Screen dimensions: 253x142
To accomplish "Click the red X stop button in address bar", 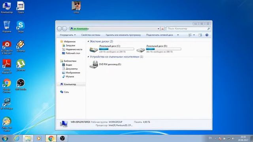I will point(162,29).
